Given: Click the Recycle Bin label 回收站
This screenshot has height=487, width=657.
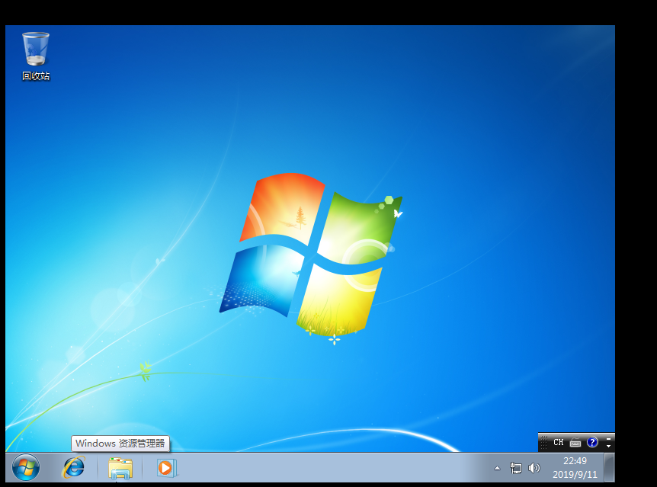Looking at the screenshot, I should (36, 76).
